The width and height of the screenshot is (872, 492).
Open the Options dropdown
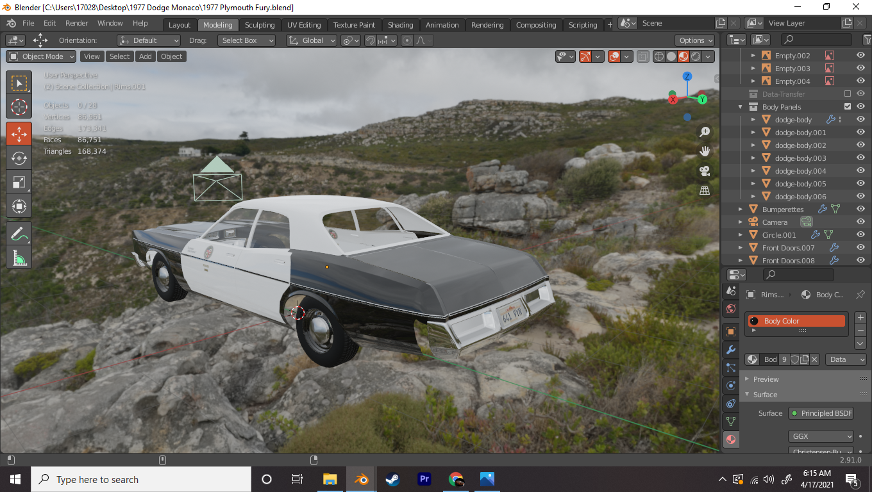pyautogui.click(x=695, y=40)
